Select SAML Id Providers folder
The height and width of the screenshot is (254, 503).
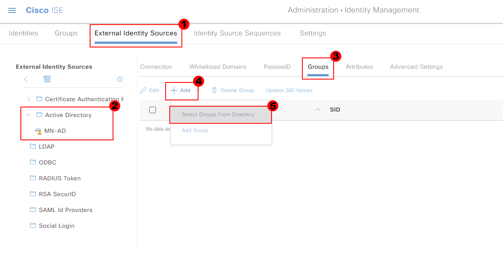65,210
